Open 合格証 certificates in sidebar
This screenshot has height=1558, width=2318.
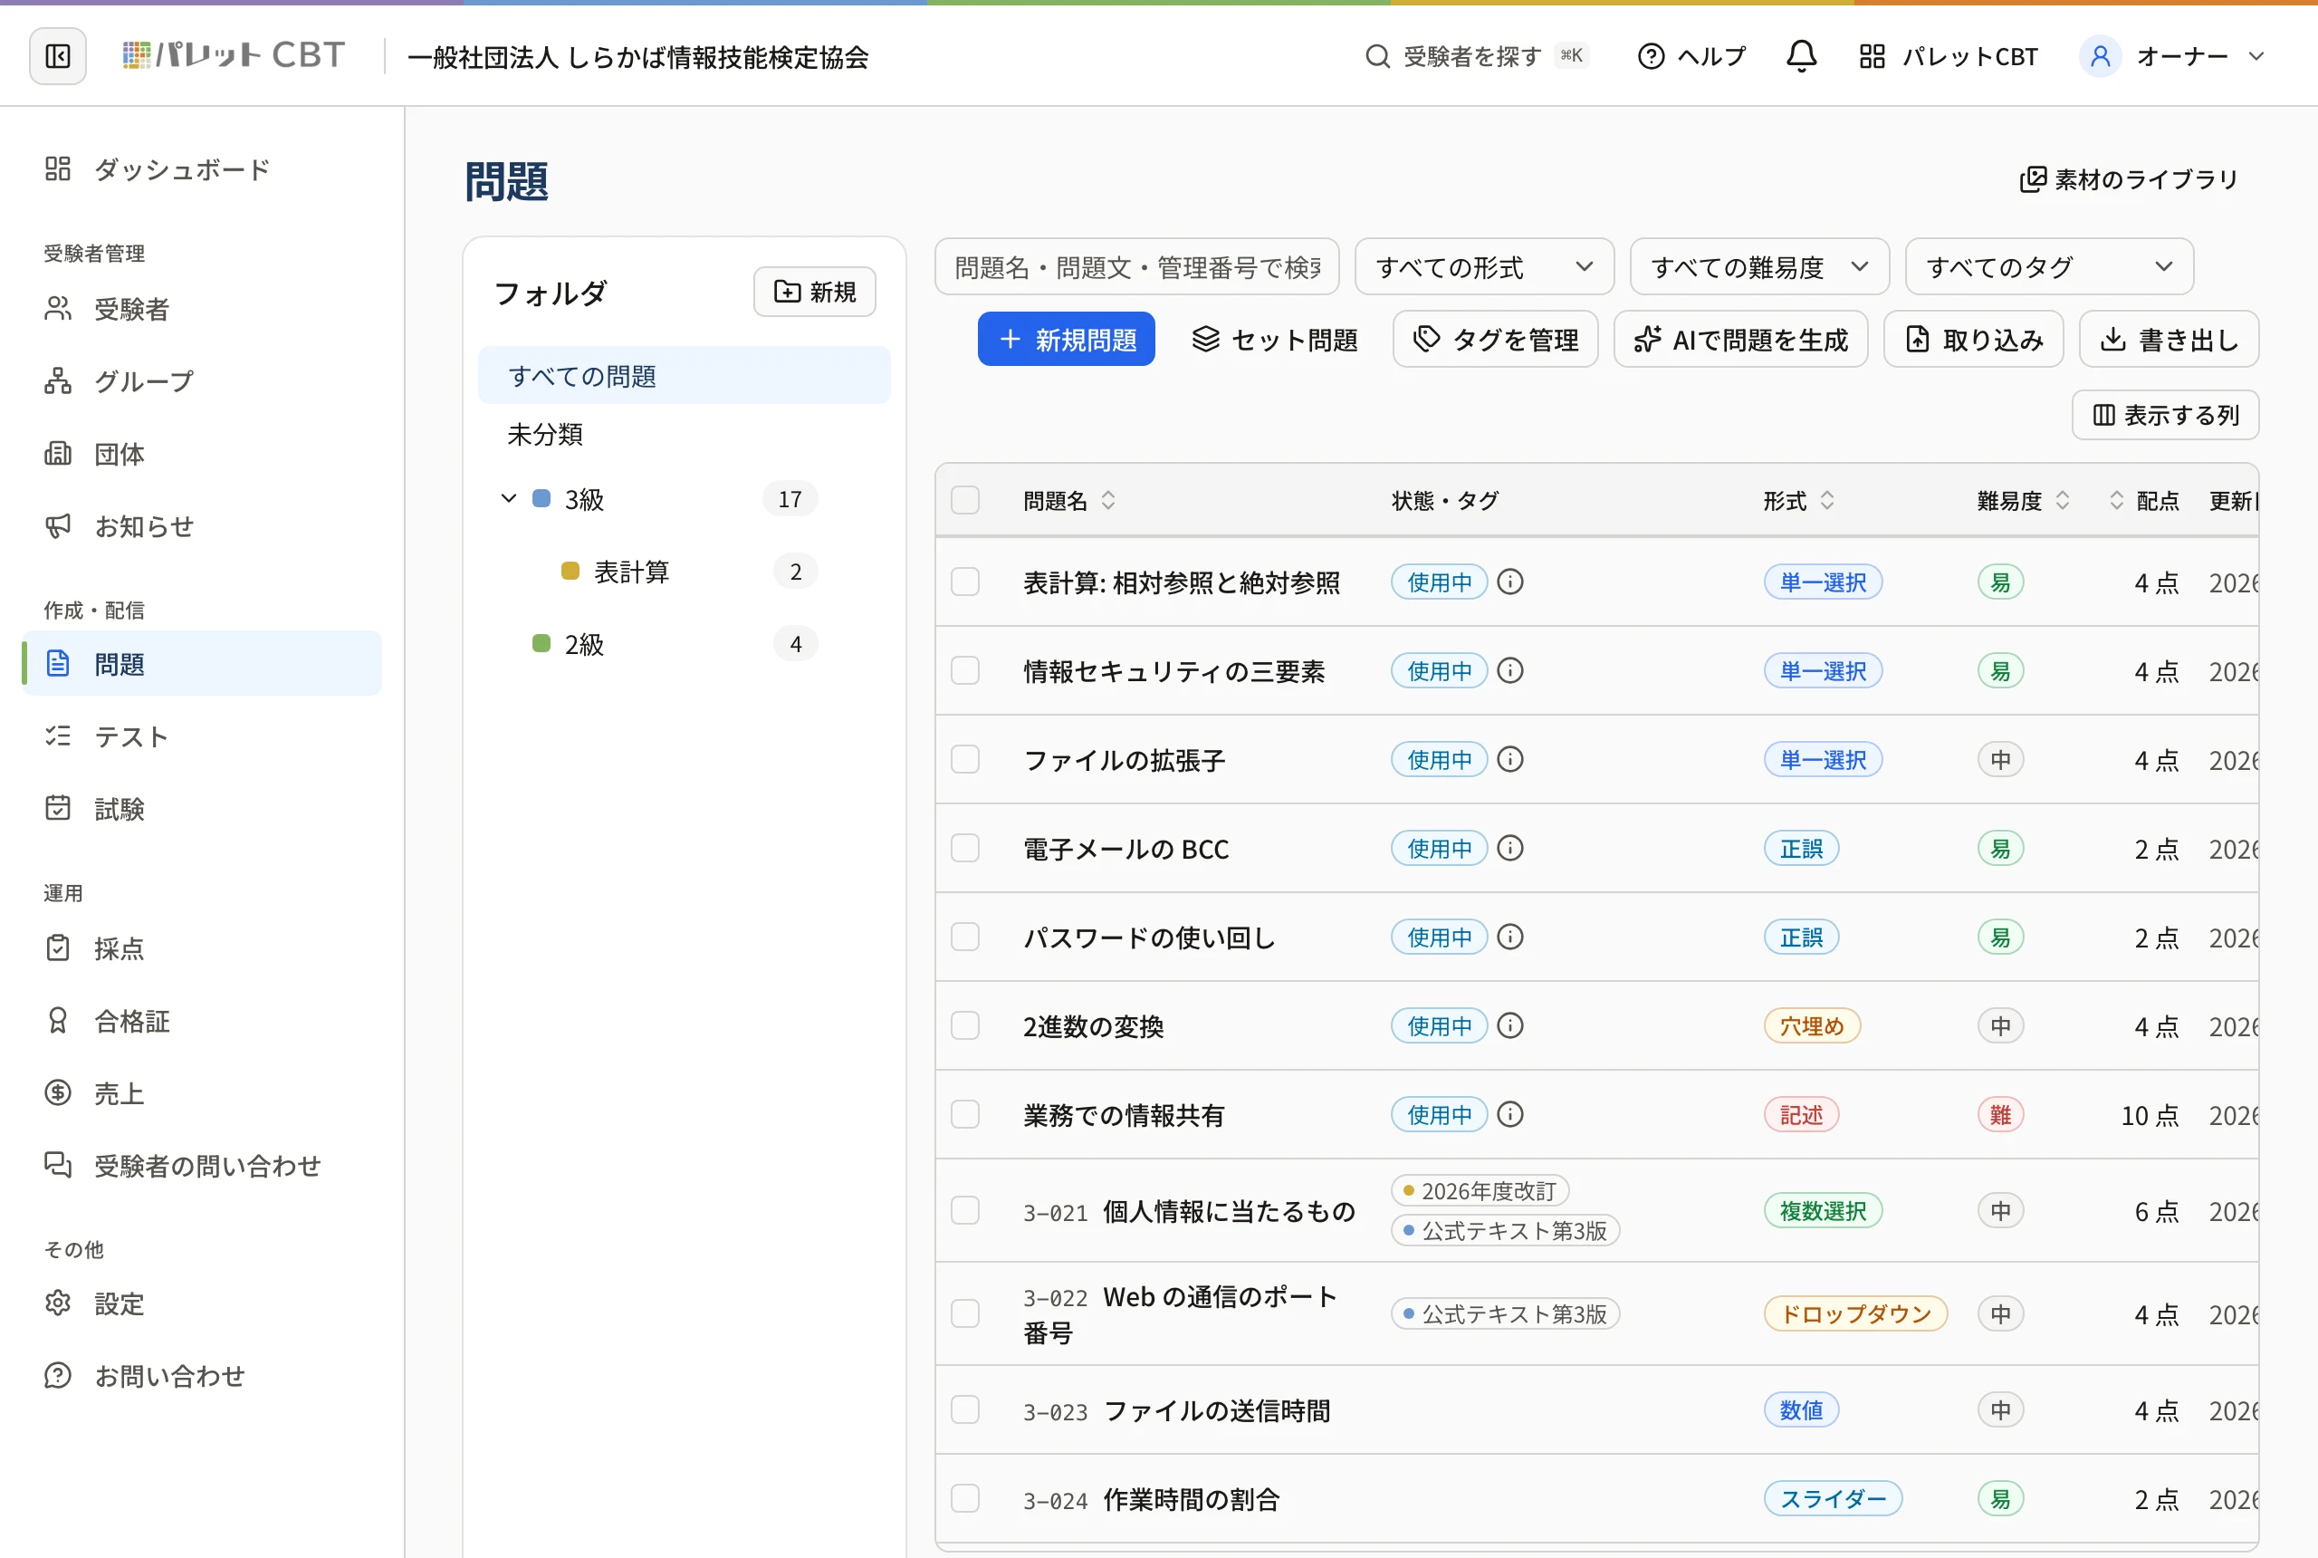click(202, 1021)
